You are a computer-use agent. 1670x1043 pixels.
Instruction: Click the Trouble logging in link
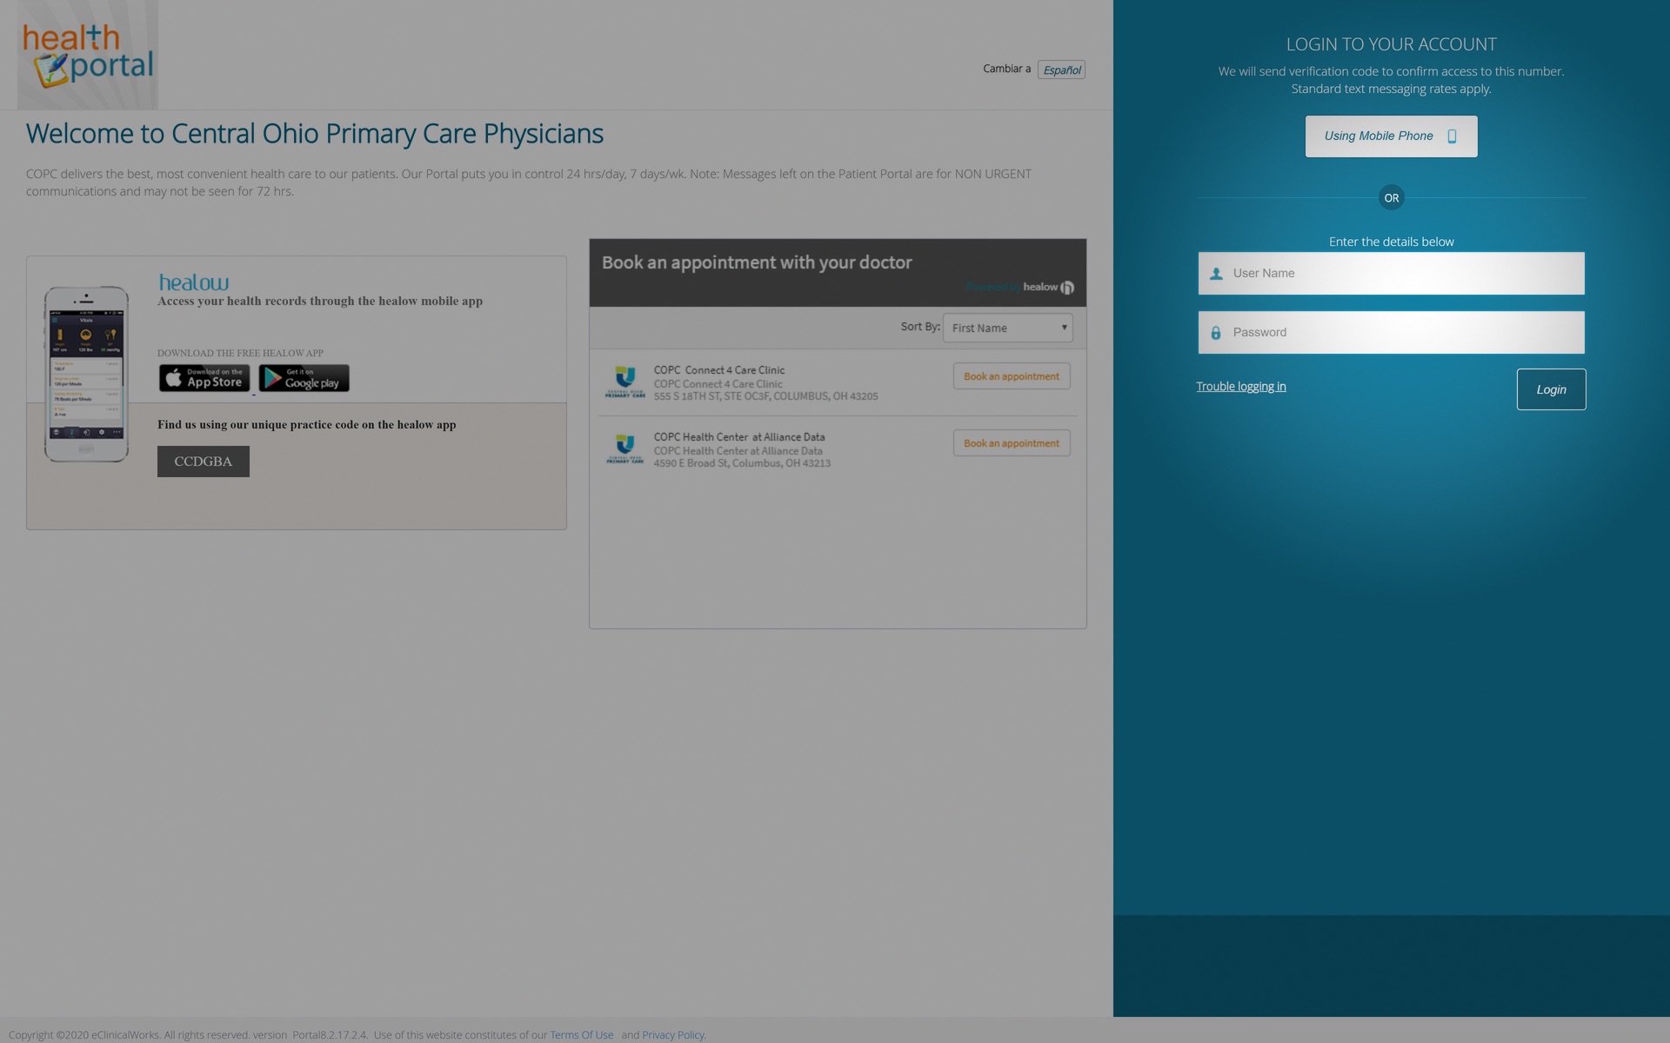(x=1241, y=387)
